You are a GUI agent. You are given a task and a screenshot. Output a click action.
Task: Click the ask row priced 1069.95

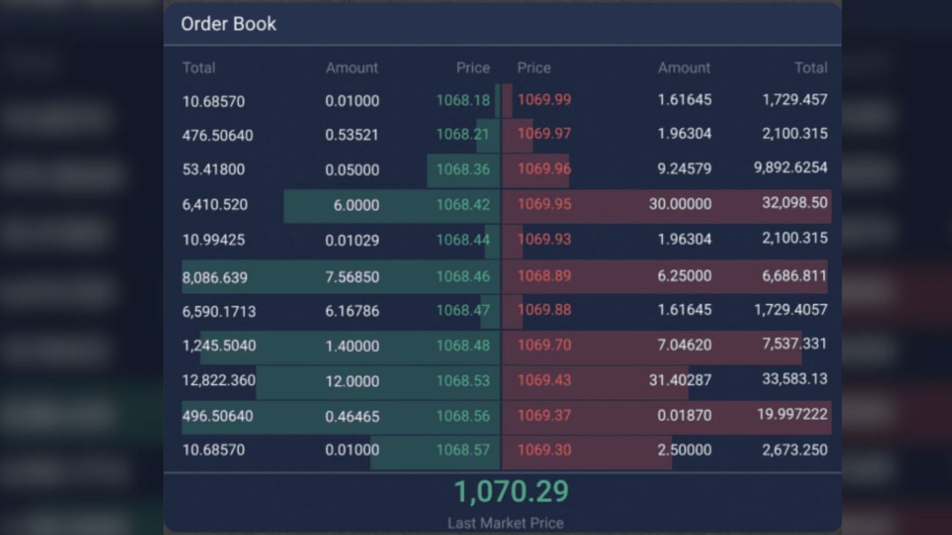pos(544,205)
